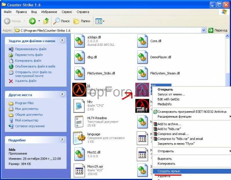Select the DemoPlayer.dll file icon
231x180 pixels.
pyautogui.click(x=142, y=57)
